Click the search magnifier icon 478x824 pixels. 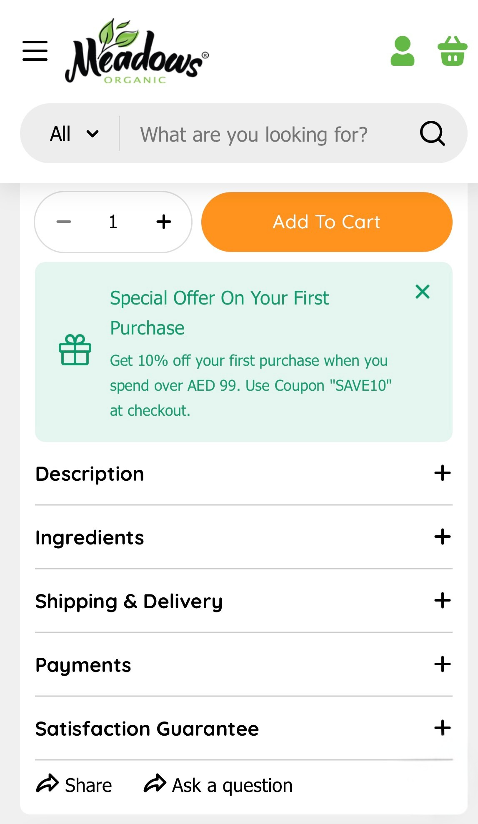point(432,133)
